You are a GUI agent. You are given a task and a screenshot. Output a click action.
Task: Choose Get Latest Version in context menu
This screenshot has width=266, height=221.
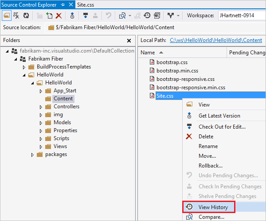click(219, 116)
